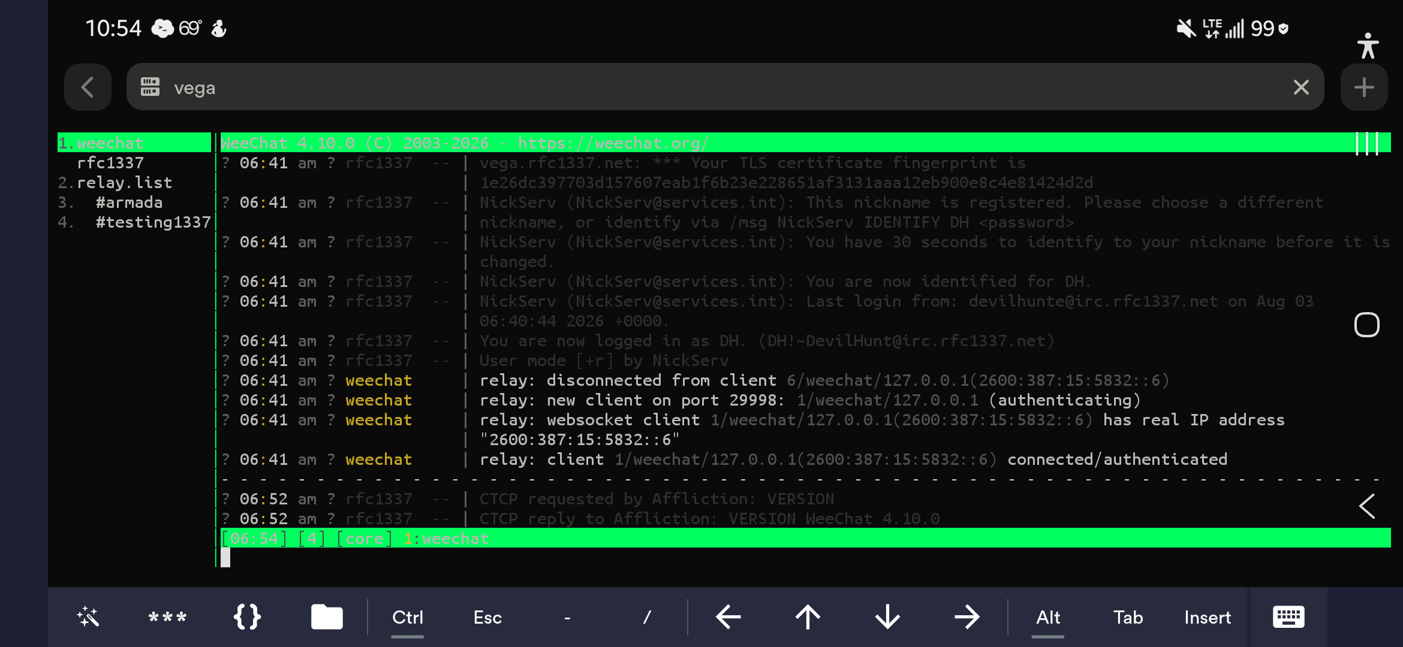Tap the "CTCP reply to Affliction" line
Screen dimensions: 1403x647
(710, 519)
